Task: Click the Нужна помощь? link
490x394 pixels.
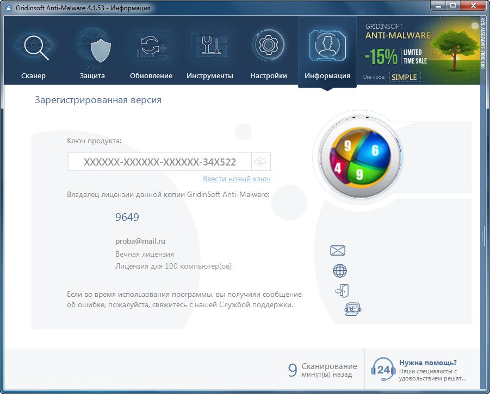Action: pos(427,363)
